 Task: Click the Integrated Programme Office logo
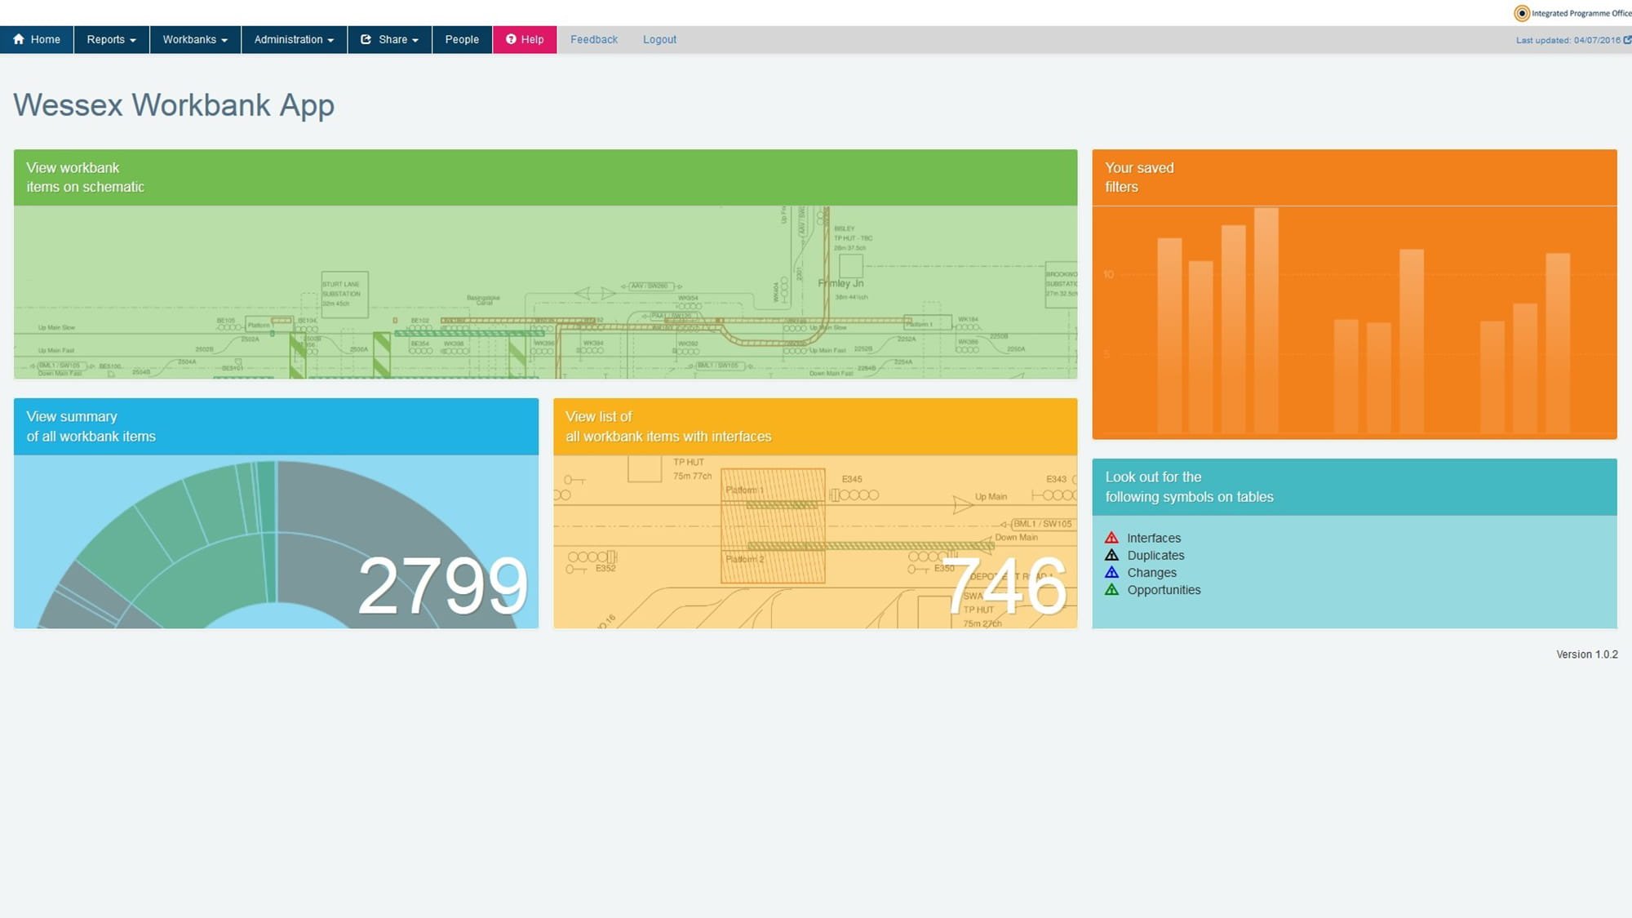[1521, 13]
